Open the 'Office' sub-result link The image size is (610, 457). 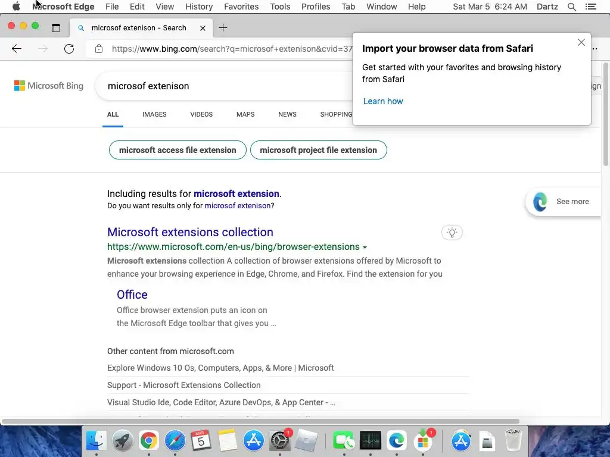(132, 295)
